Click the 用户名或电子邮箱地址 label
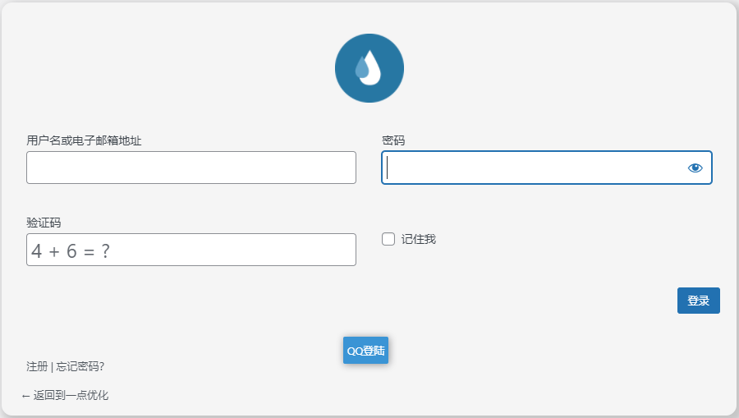The width and height of the screenshot is (739, 418). [x=84, y=140]
